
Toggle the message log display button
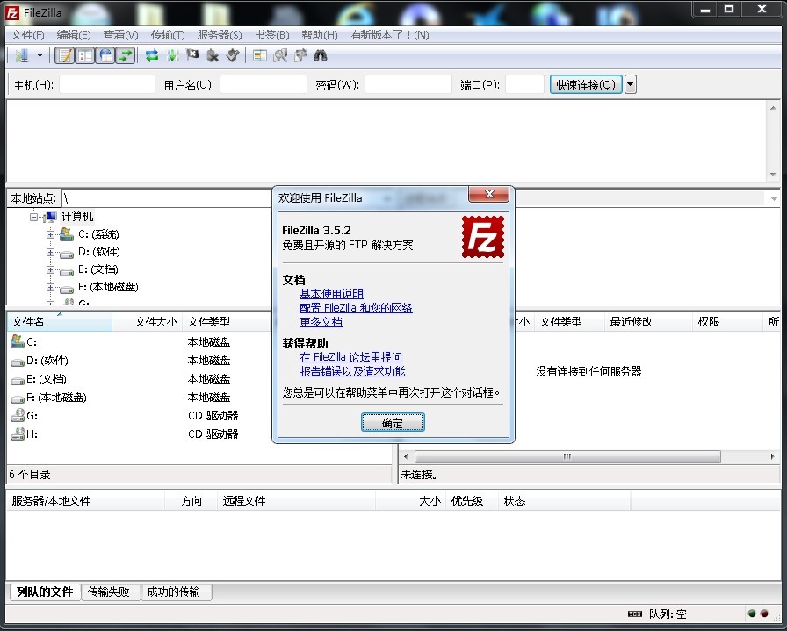point(64,56)
